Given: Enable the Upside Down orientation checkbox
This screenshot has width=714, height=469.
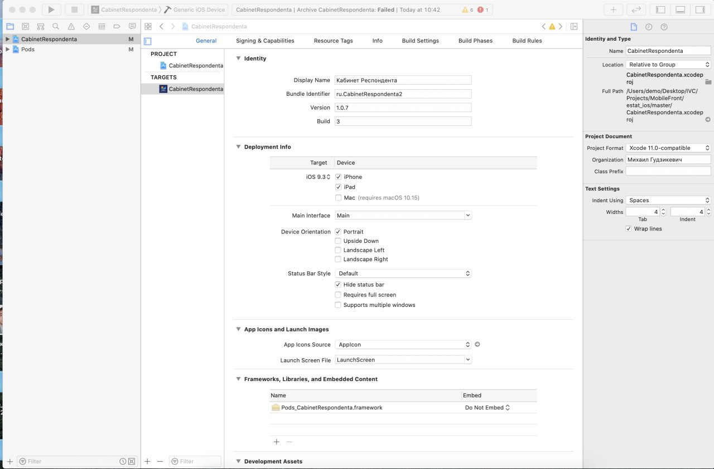Looking at the screenshot, I should pos(338,241).
